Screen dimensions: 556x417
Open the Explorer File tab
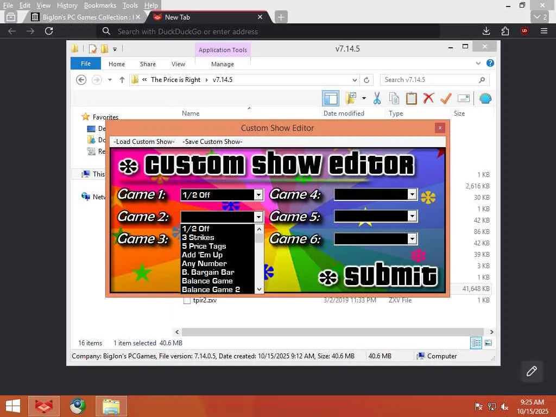pos(85,64)
